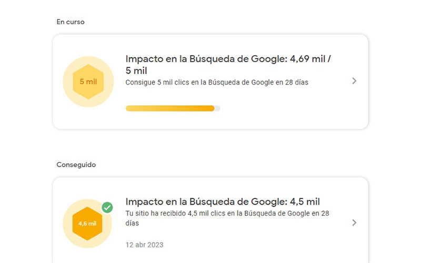The width and height of the screenshot is (421, 263).
Task: Open the in-progress achievement card
Action: pyautogui.click(x=210, y=82)
